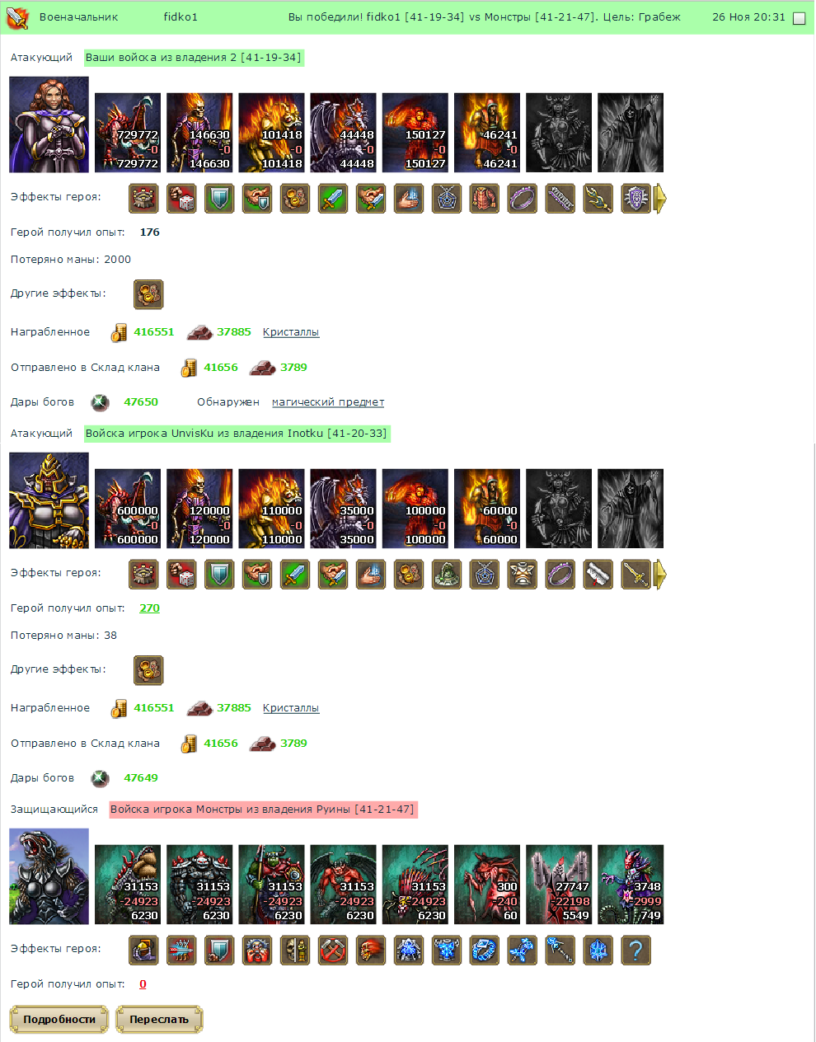
Task: Open the golden-armored UnvisKu hero portrait
Action: tap(49, 500)
